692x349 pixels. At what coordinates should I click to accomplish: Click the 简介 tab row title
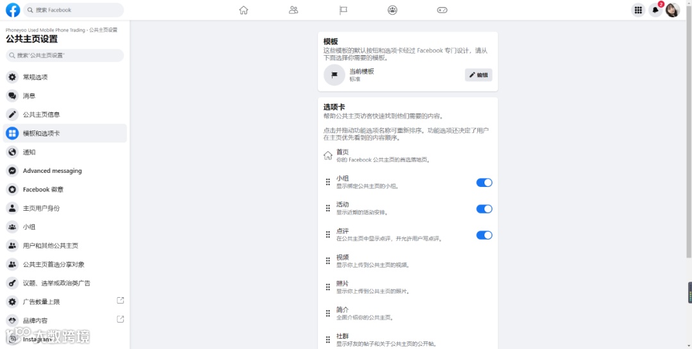pos(342,310)
